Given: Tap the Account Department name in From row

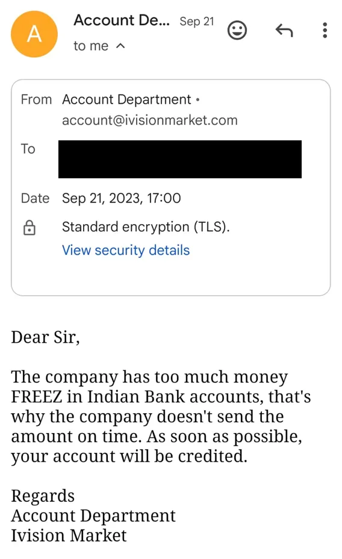Looking at the screenshot, I should [126, 99].
